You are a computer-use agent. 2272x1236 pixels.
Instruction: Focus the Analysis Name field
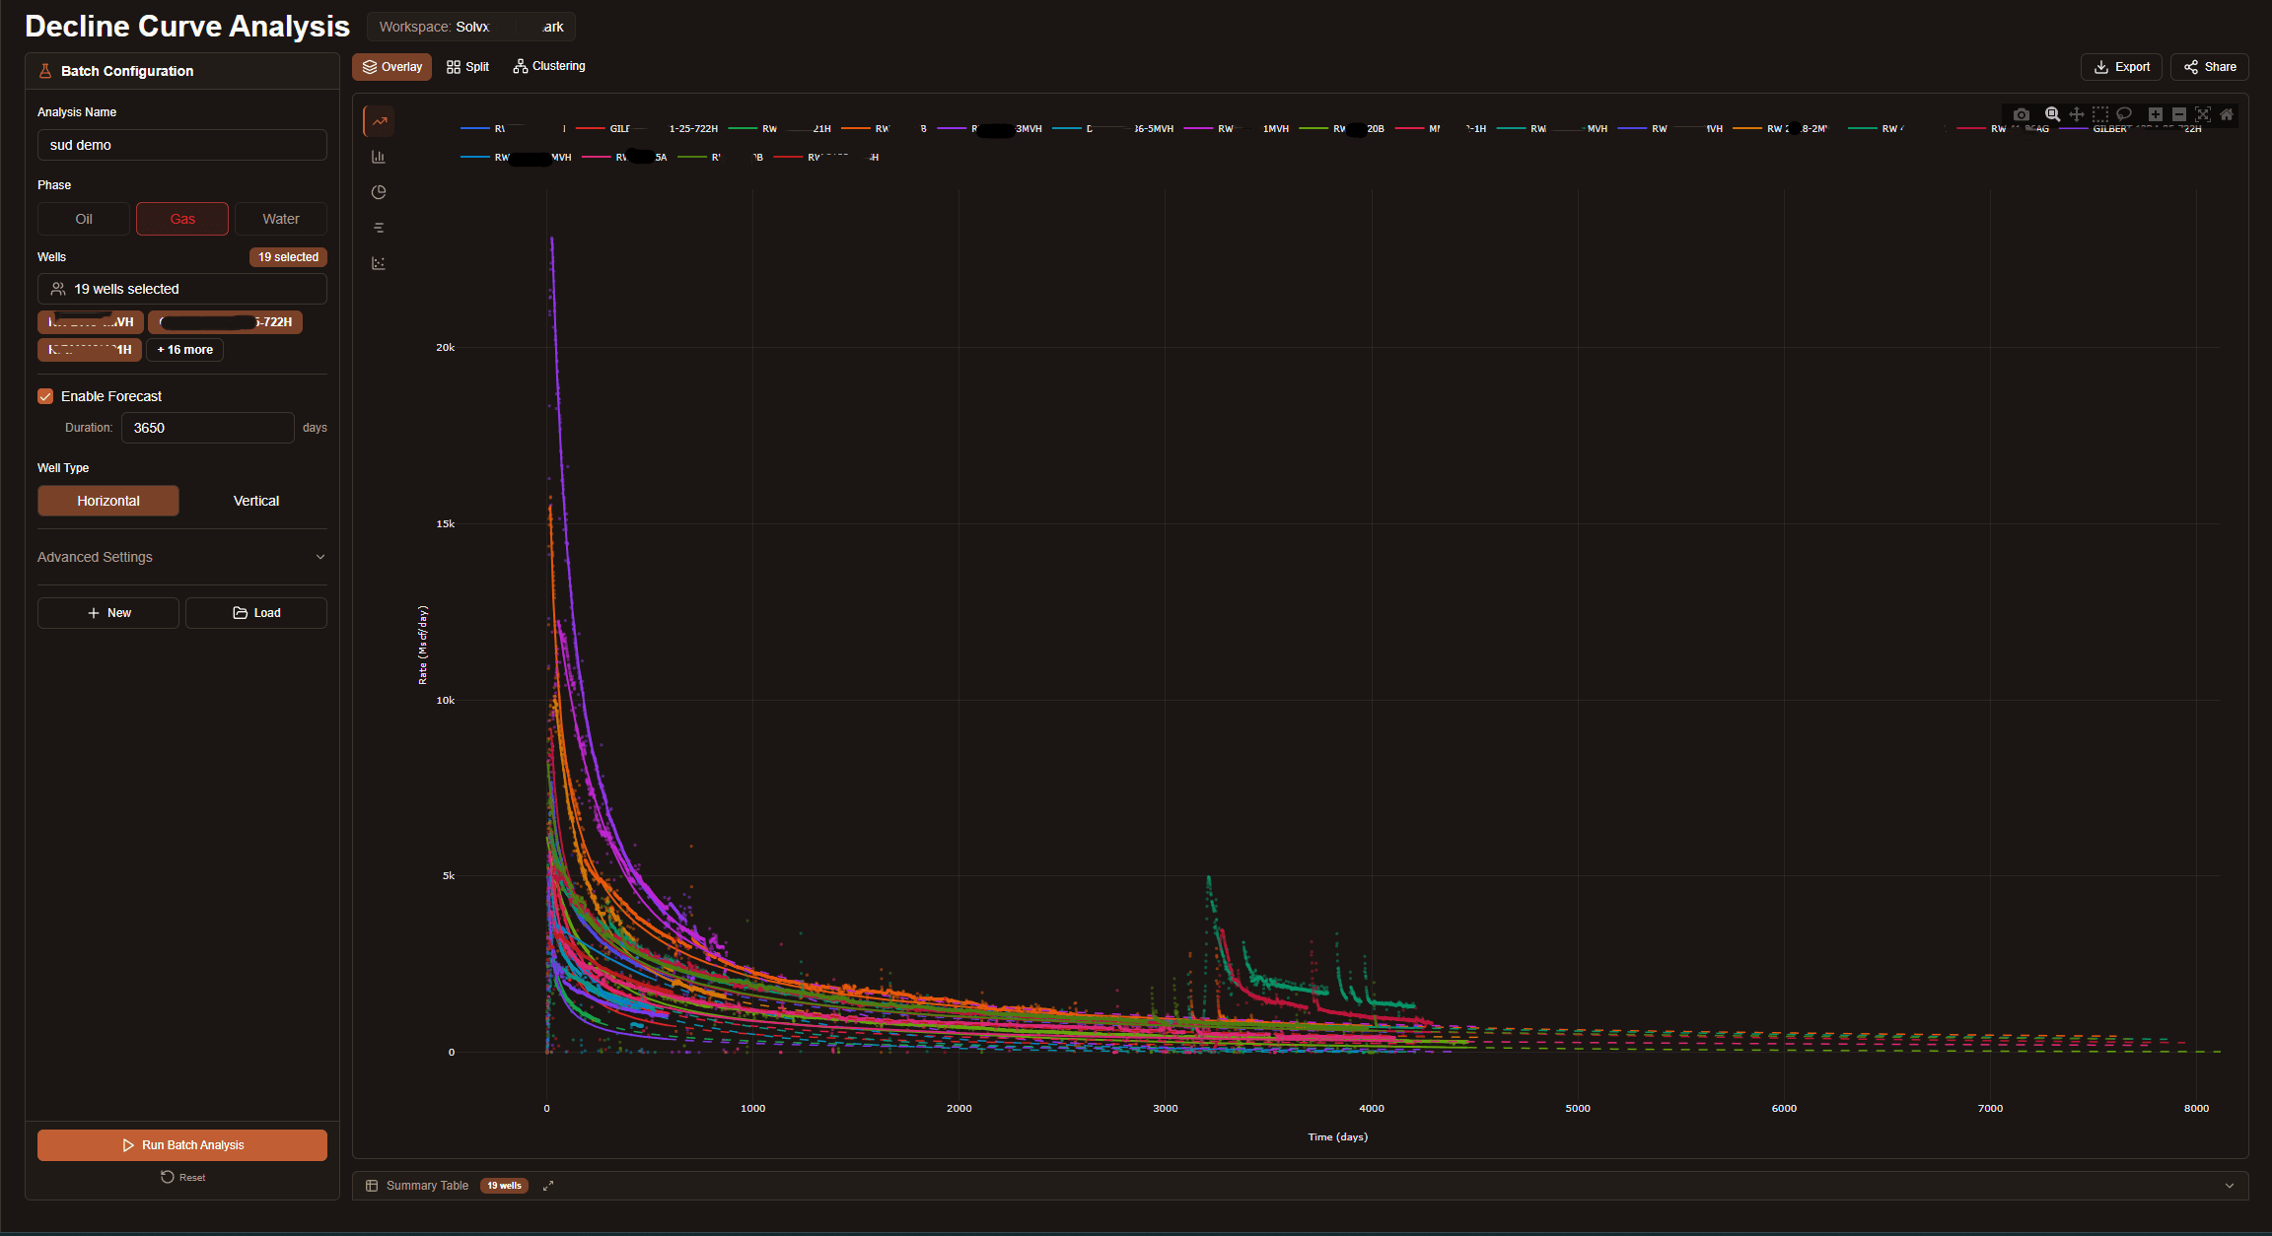(x=182, y=145)
